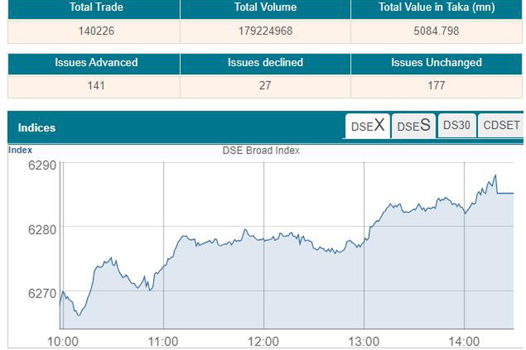Click the 13:00 time axis label
526x350 pixels.
[364, 341]
